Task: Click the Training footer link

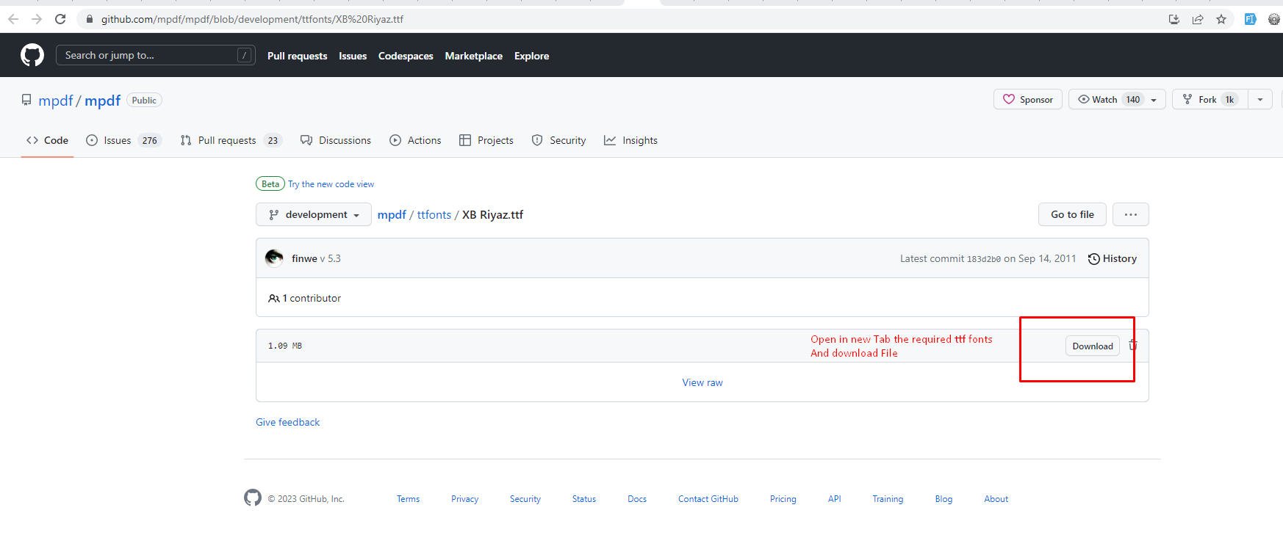Action: point(888,499)
